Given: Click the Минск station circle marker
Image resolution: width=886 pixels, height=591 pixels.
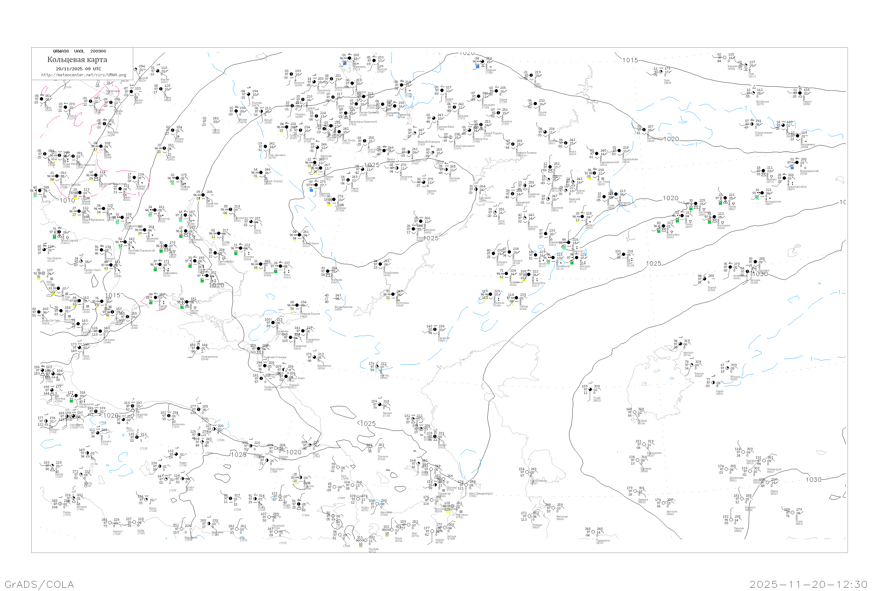Looking at the screenshot, I should (173, 130).
